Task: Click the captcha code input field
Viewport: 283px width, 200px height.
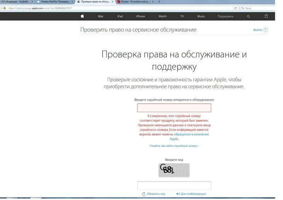Action: 174,186
